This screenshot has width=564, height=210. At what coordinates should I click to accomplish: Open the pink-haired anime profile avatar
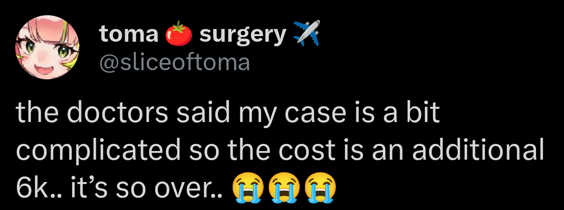click(47, 47)
